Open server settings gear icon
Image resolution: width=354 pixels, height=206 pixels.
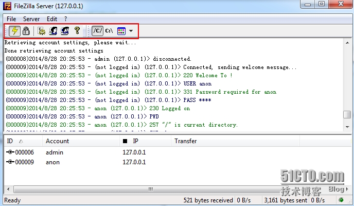point(41,31)
